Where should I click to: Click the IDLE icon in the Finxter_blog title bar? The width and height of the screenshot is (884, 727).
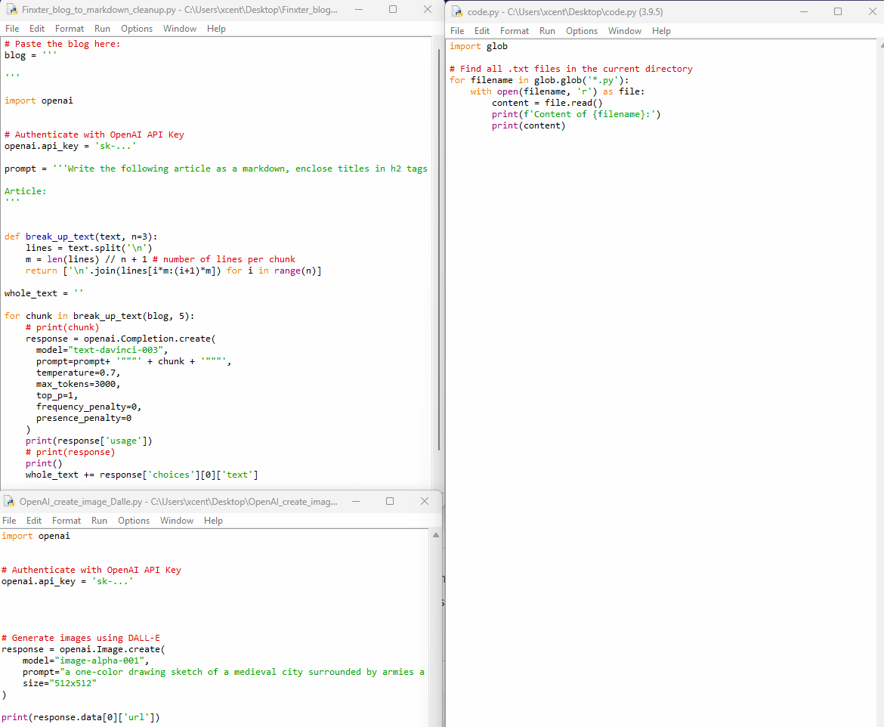[11, 9]
